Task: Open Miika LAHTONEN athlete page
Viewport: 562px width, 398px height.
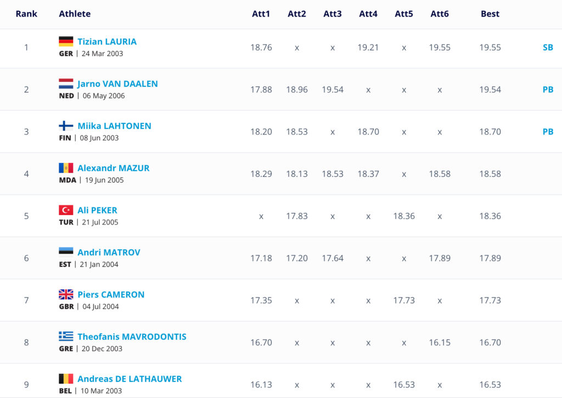Action: coord(114,126)
